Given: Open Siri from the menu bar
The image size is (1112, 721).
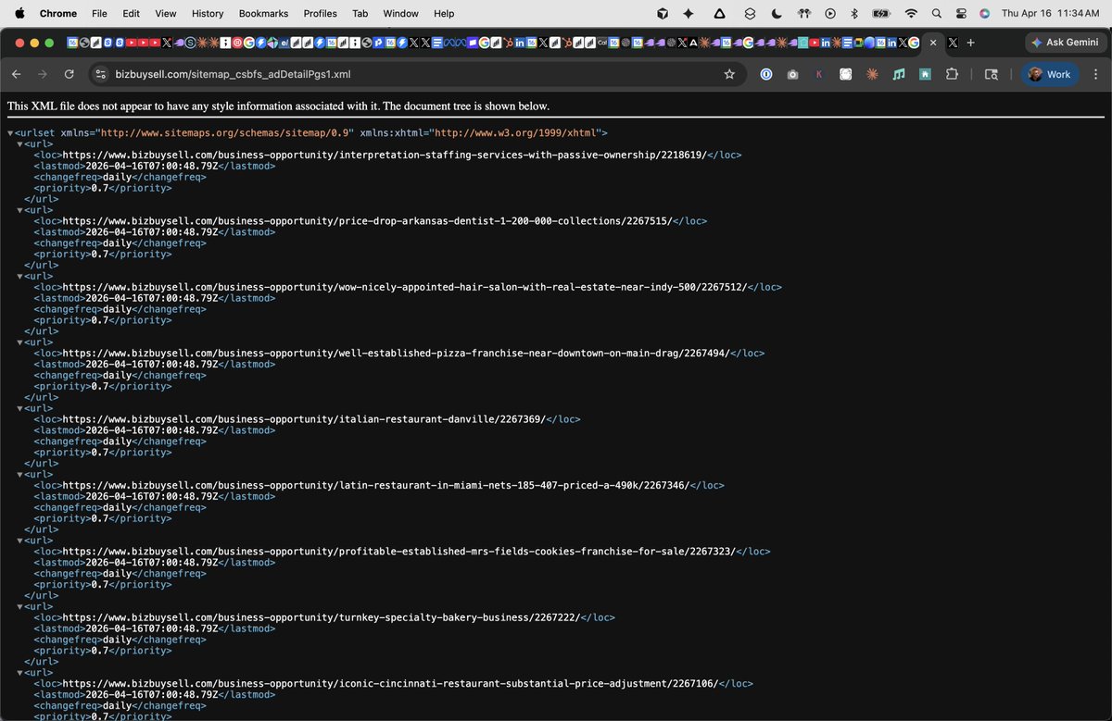Looking at the screenshot, I should [984, 13].
